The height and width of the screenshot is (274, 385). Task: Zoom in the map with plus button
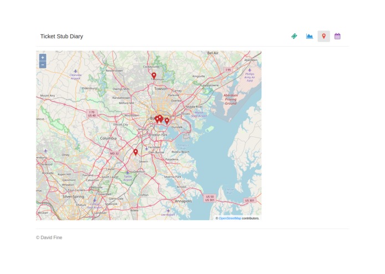click(43, 58)
